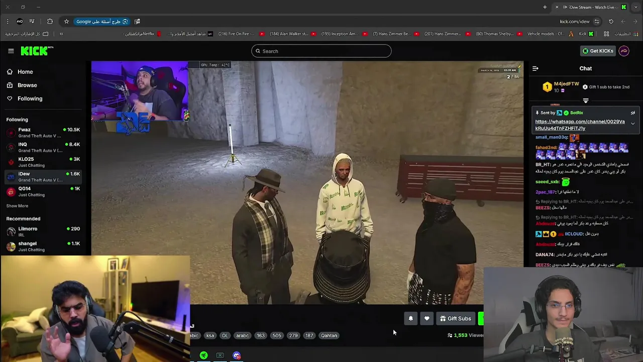The image size is (643, 362).
Task: Open Fwaz channel in Following list
Action: (43, 133)
